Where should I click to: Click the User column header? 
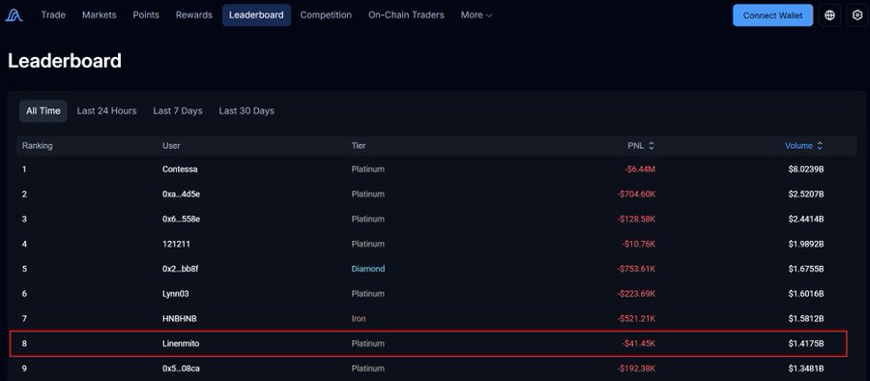171,145
